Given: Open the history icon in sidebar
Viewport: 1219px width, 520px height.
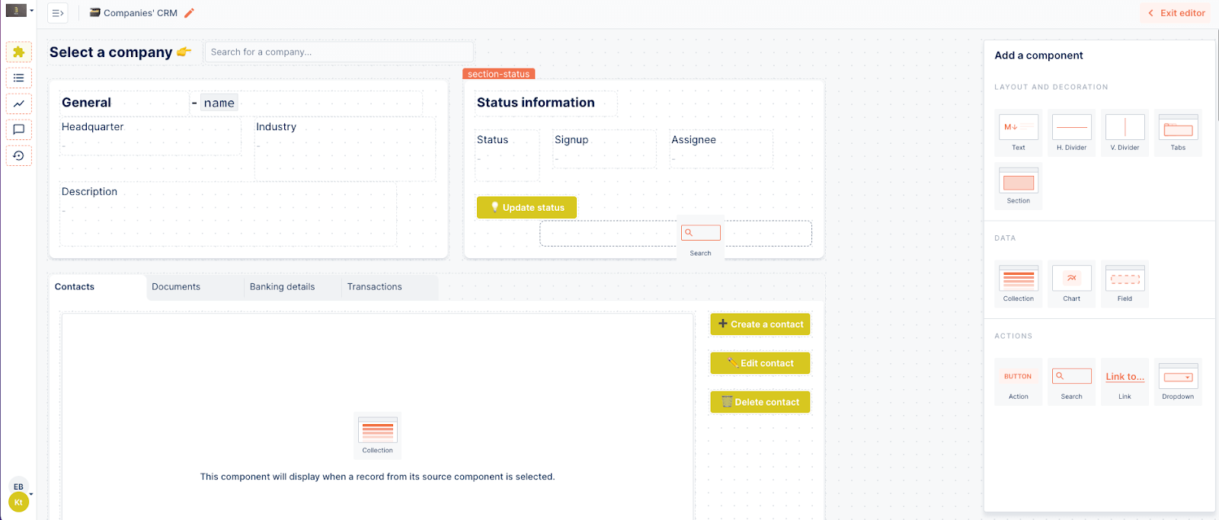Looking at the screenshot, I should pos(19,155).
